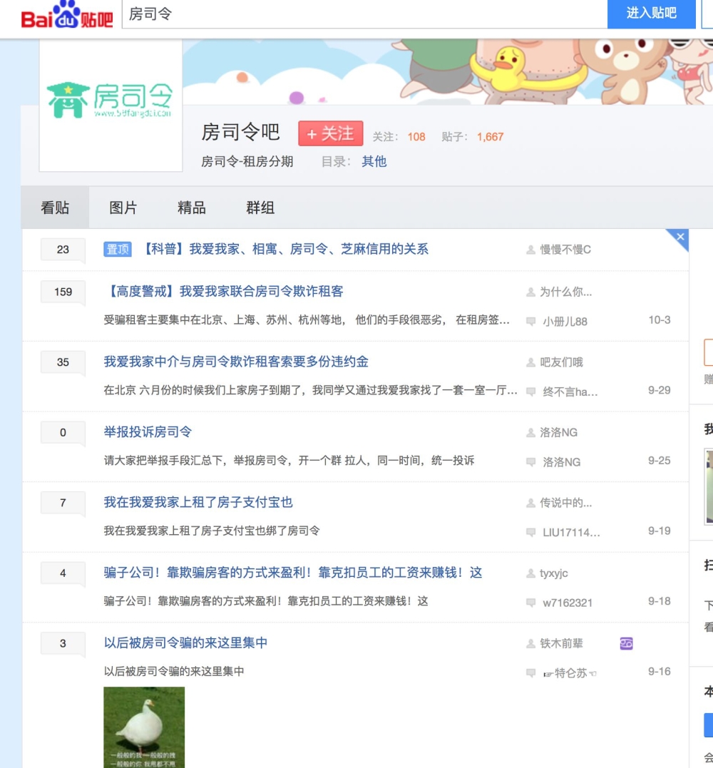Click author icon beside 慢慢不慢C
713x768 pixels.
pyautogui.click(x=530, y=250)
